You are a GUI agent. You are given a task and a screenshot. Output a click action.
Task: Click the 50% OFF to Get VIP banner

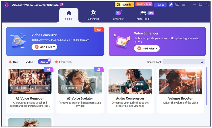(144, 4)
